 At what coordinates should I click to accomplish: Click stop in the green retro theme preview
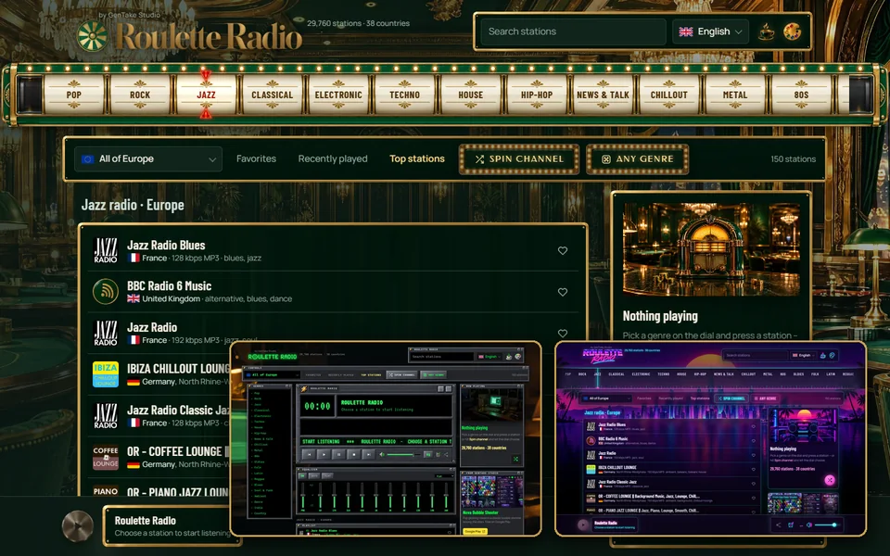pyautogui.click(x=353, y=454)
